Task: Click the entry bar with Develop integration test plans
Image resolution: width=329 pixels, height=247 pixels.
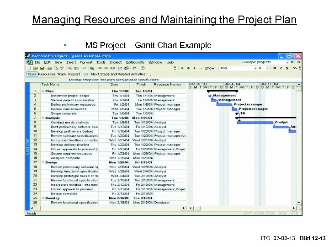Action: click(185, 80)
